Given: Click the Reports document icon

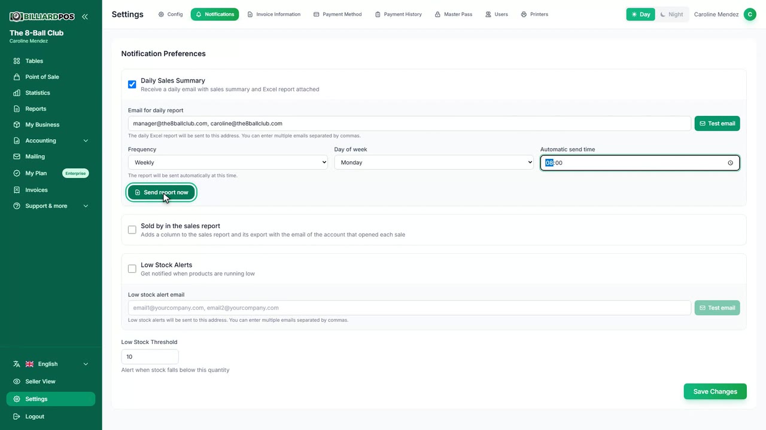Looking at the screenshot, I should tap(17, 109).
